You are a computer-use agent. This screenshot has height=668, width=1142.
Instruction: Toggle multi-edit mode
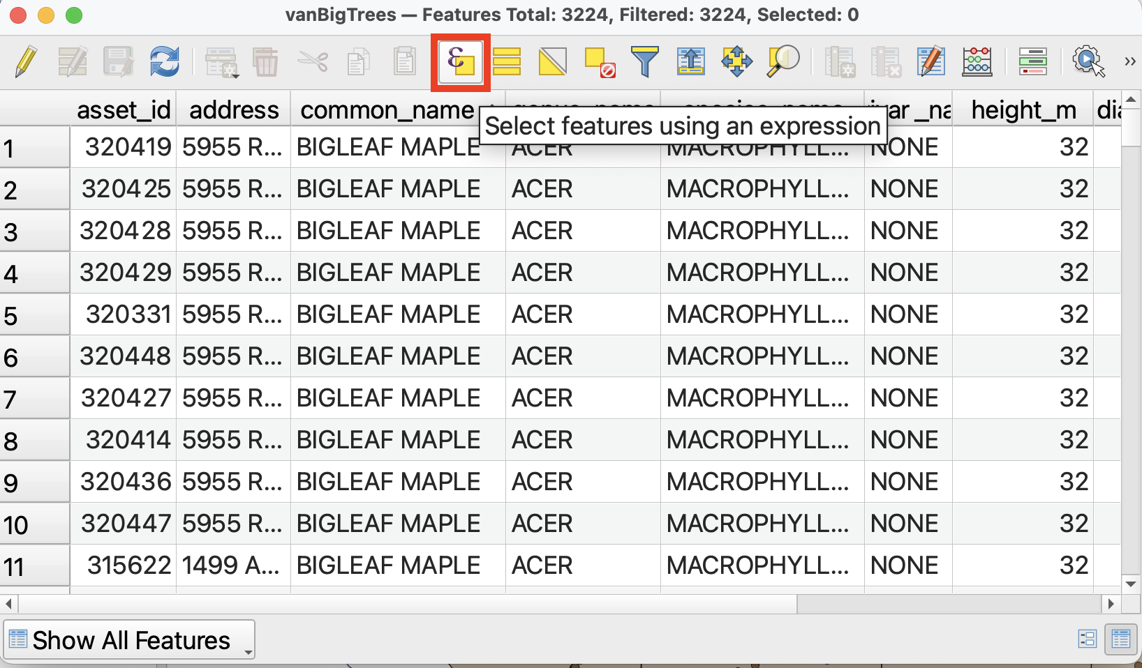coord(73,61)
